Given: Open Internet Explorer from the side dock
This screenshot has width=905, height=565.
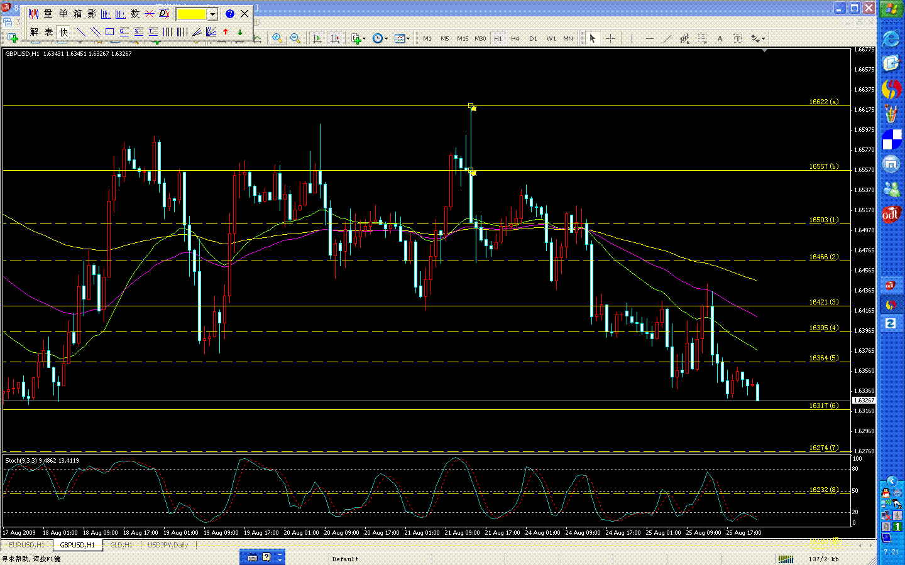Looking at the screenshot, I should click(x=891, y=39).
